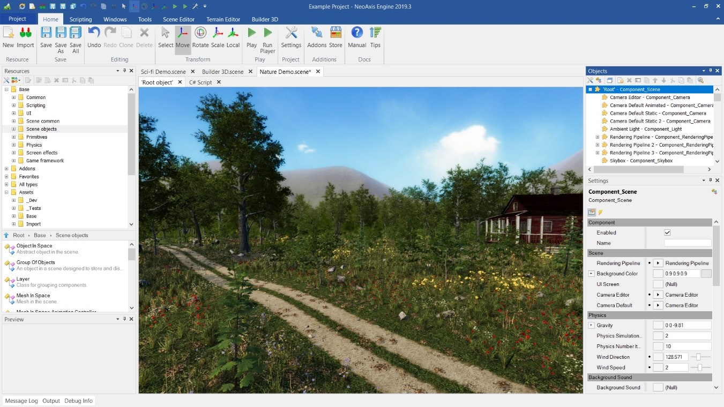Pin the Resources panel
The width and height of the screenshot is (724, 407).
124,71
